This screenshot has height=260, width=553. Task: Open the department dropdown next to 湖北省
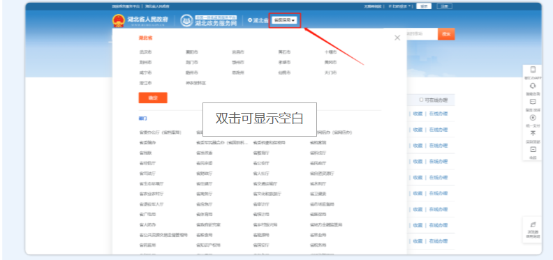tap(284, 20)
